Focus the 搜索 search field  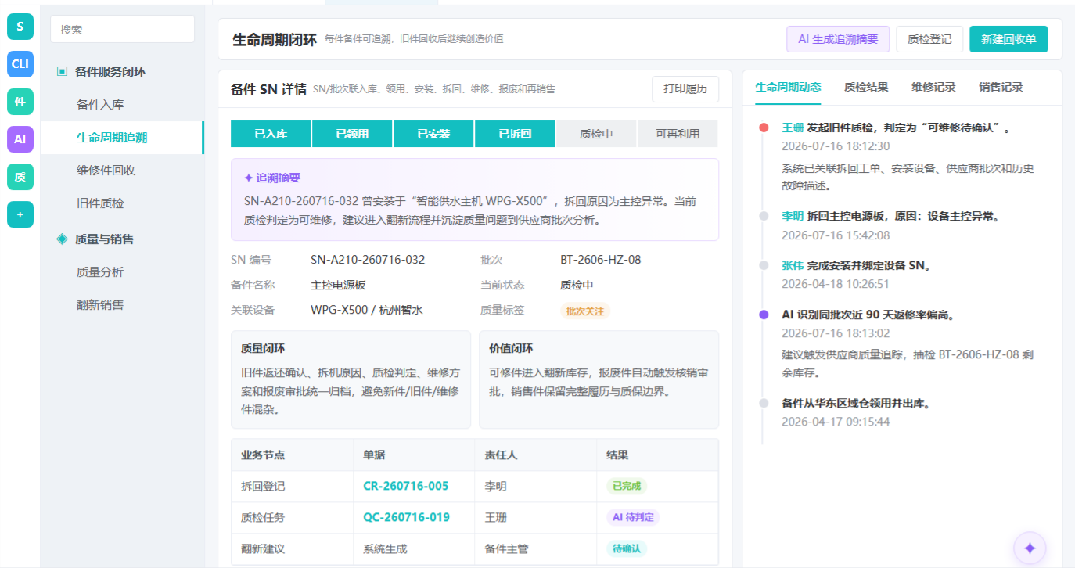[122, 29]
